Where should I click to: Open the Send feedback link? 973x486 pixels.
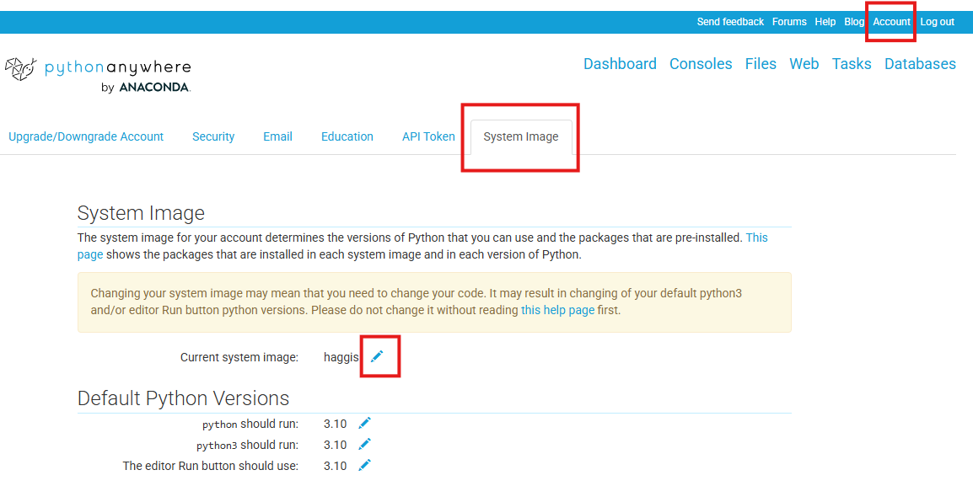tap(730, 22)
